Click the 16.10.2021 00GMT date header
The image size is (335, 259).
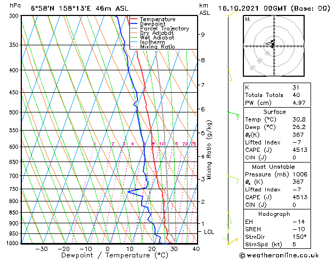(252, 9)
